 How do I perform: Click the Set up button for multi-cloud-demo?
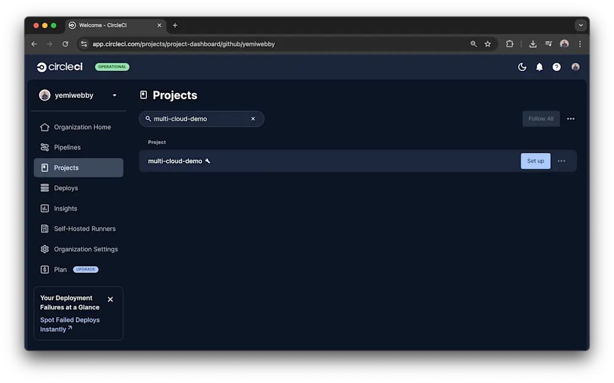tap(535, 160)
